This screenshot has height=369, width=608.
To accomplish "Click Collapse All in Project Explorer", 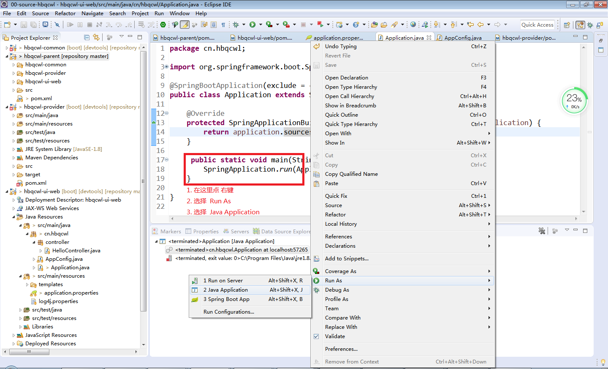I will tap(87, 38).
